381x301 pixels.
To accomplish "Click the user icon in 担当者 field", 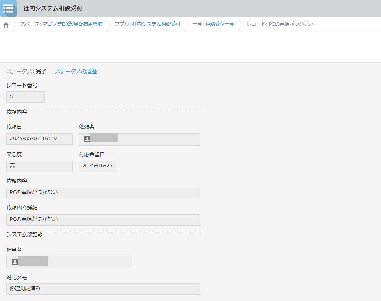I will (15, 262).
